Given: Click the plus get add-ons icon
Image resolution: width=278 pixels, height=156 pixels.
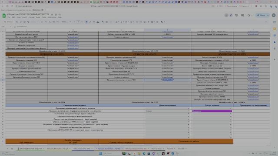Looking at the screenshot, I should 275,59.
